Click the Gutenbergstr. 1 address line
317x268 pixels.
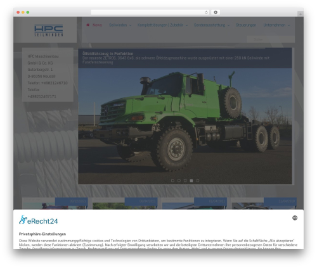(40, 70)
